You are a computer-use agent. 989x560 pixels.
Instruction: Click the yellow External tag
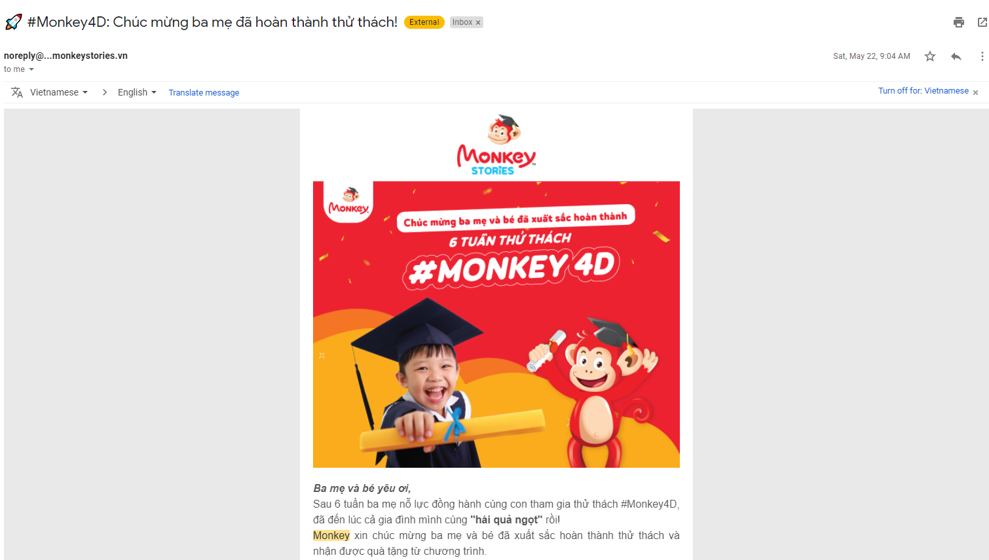(x=424, y=22)
